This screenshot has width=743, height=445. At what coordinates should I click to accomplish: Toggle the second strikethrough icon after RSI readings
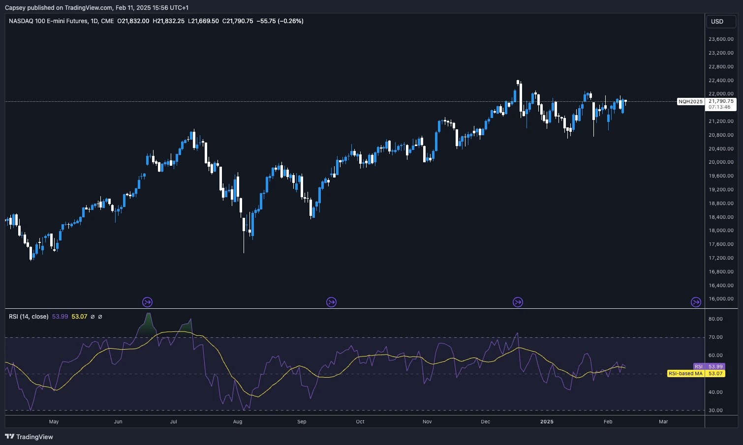point(100,317)
